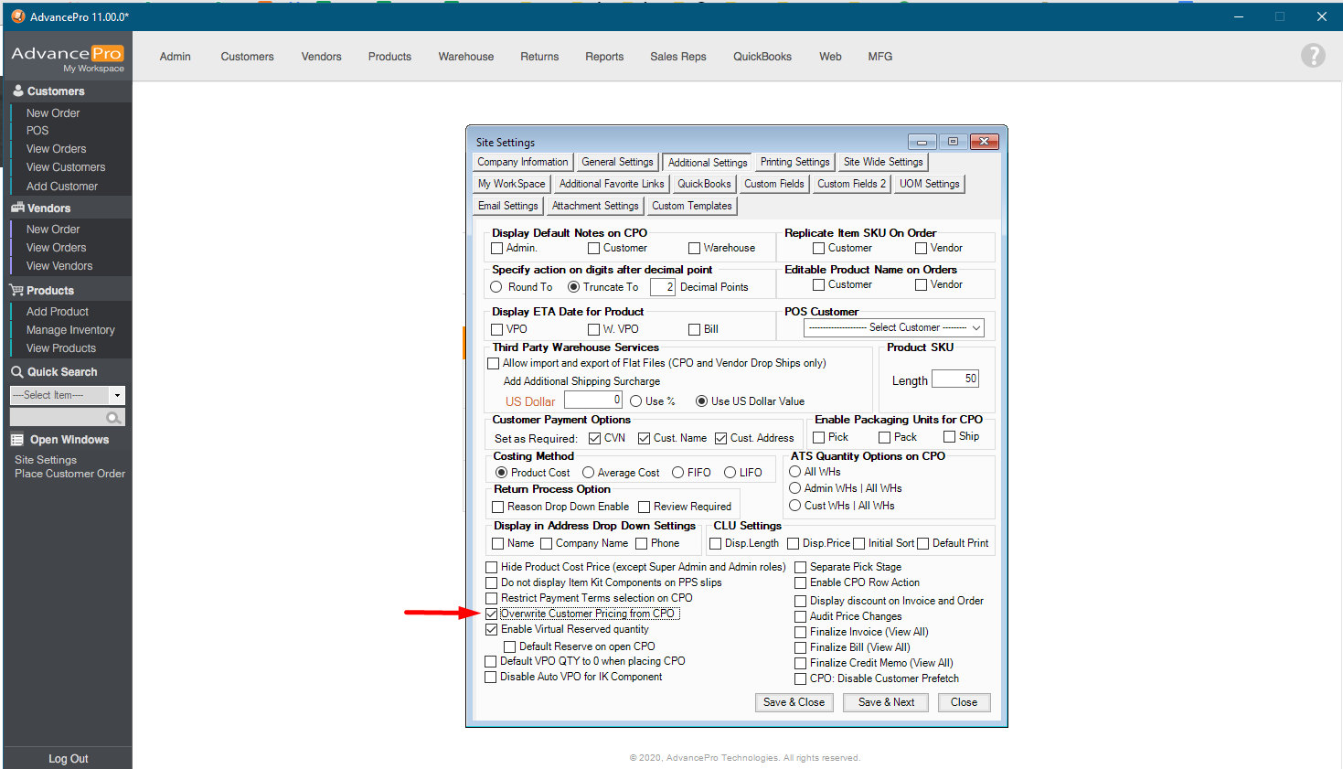This screenshot has height=769, width=1343.
Task: Click the Product SKU Length field
Action: coord(955,379)
